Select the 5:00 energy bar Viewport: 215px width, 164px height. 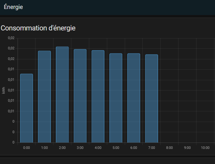tap(116, 98)
